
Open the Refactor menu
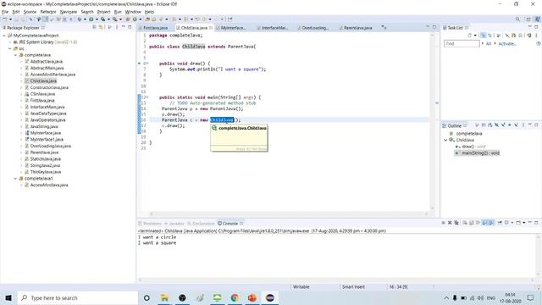click(48, 12)
